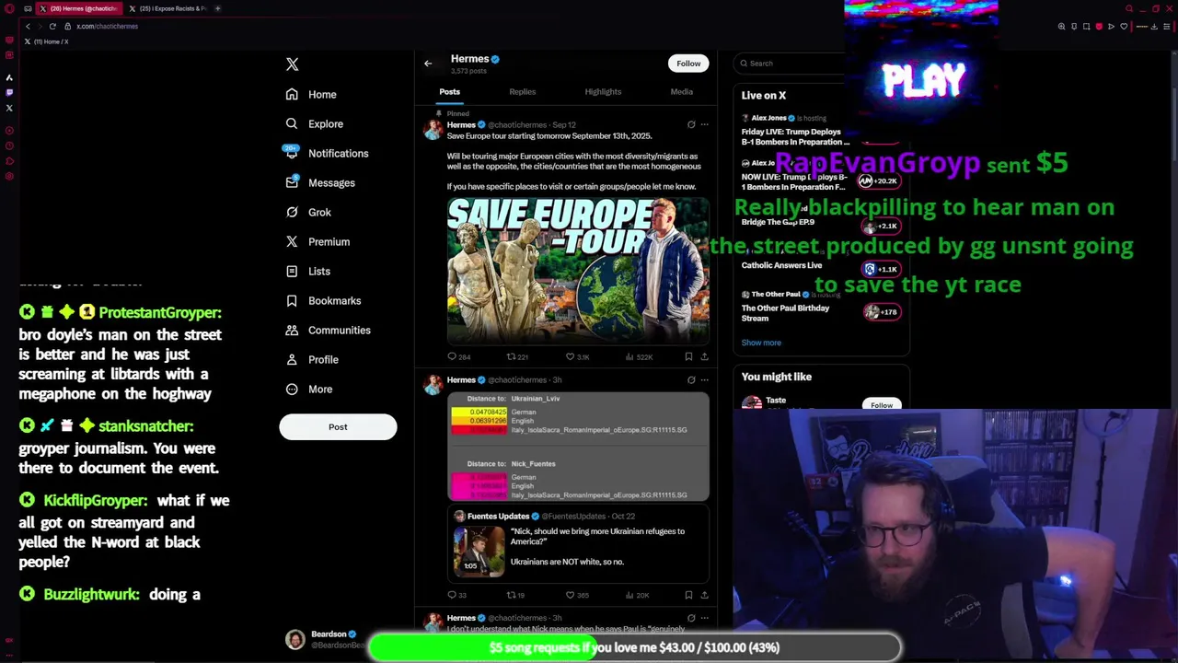1178x663 pixels.
Task: Click the white Post button
Action: (338, 426)
